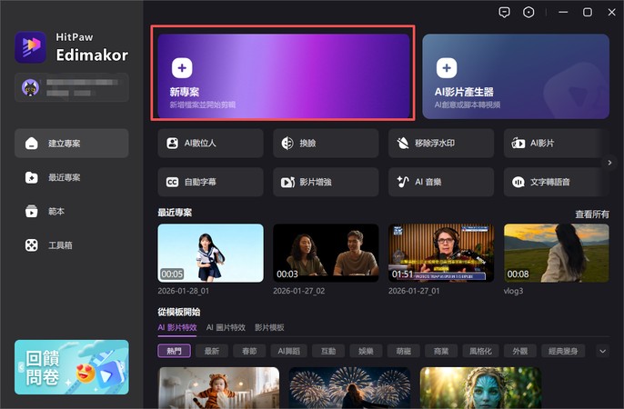
Task: Open the 換臉 tool button
Action: [x=326, y=143]
